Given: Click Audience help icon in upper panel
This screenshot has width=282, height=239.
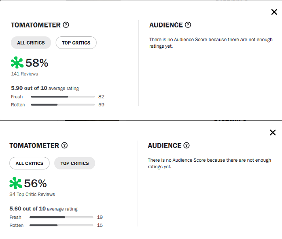Looking at the screenshot, I should tap(188, 25).
